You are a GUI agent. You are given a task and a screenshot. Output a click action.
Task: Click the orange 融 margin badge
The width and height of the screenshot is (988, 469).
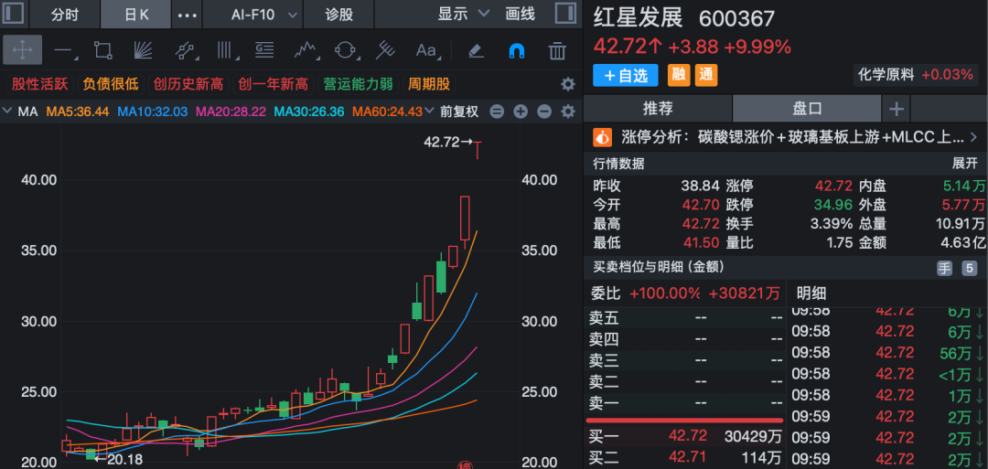pyautogui.click(x=679, y=76)
